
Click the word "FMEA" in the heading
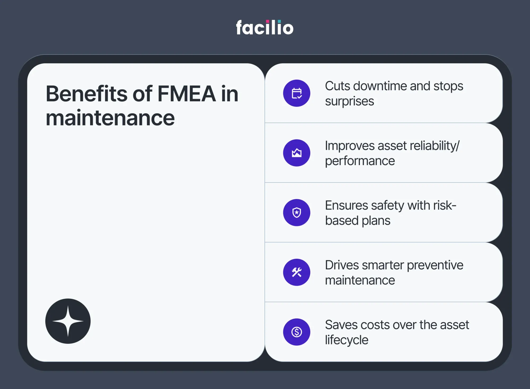tap(187, 94)
